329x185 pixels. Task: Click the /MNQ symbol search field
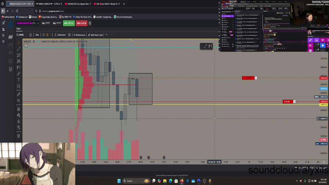(x=20, y=35)
